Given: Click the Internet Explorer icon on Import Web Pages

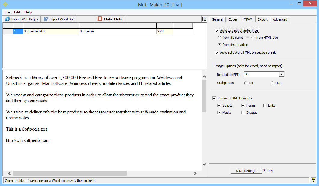Looking at the screenshot, I should 8,19.
